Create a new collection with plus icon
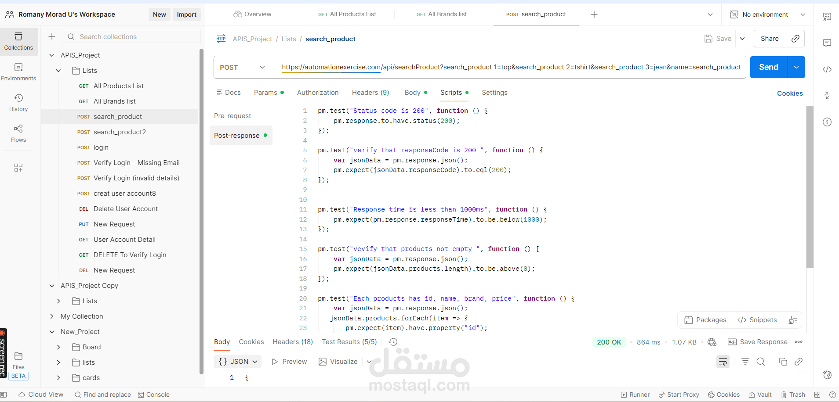 coord(52,36)
